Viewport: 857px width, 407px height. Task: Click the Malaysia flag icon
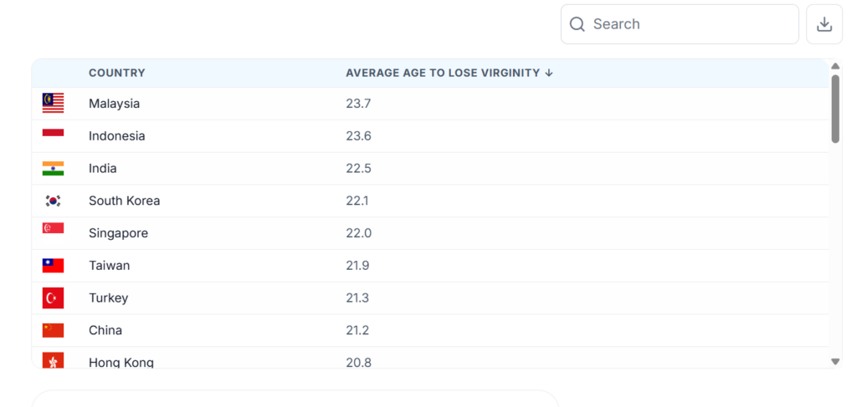pyautogui.click(x=53, y=103)
